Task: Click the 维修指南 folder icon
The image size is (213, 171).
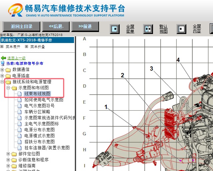Action: pos(14,166)
